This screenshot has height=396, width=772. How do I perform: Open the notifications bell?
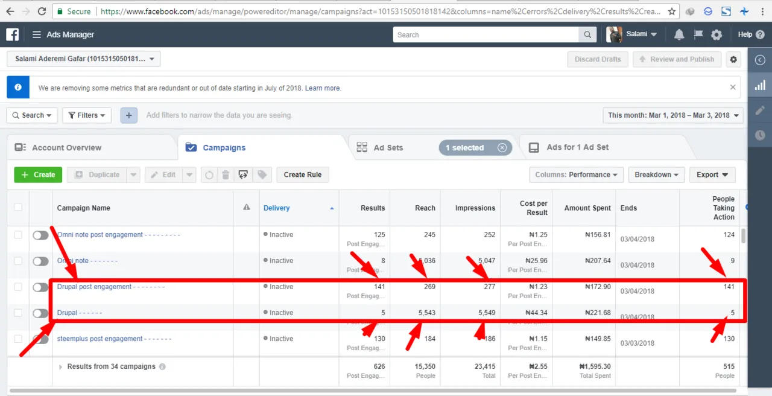(679, 34)
